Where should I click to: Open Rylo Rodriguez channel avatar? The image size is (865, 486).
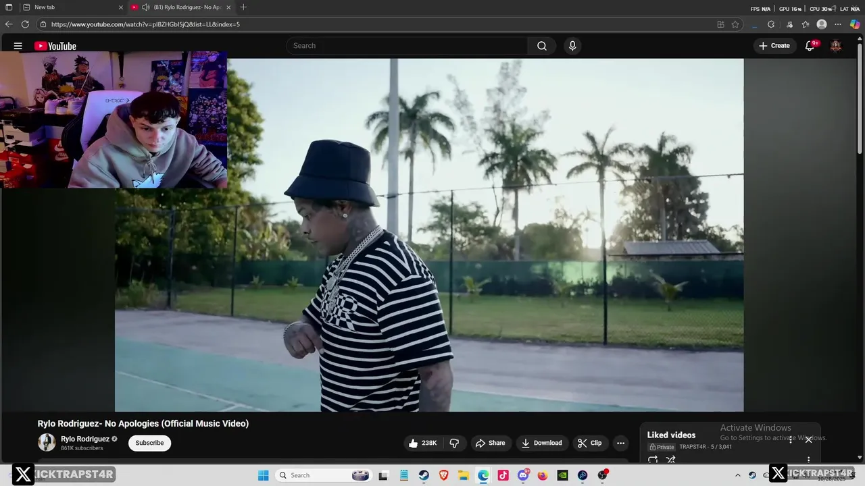click(47, 443)
